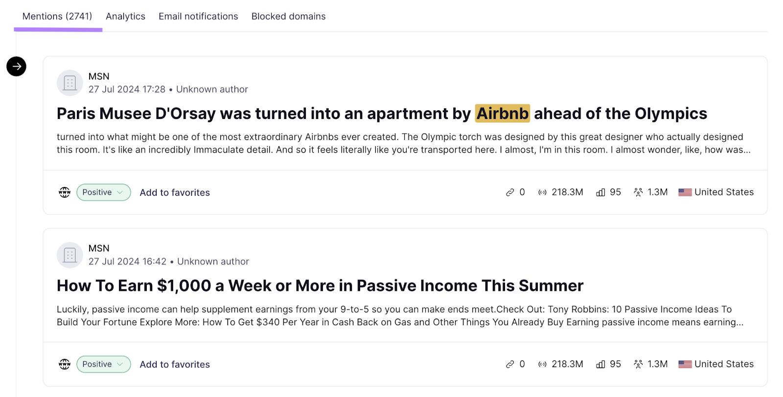The width and height of the screenshot is (783, 397).
Task: Open the passive income article headline
Action: (320, 285)
